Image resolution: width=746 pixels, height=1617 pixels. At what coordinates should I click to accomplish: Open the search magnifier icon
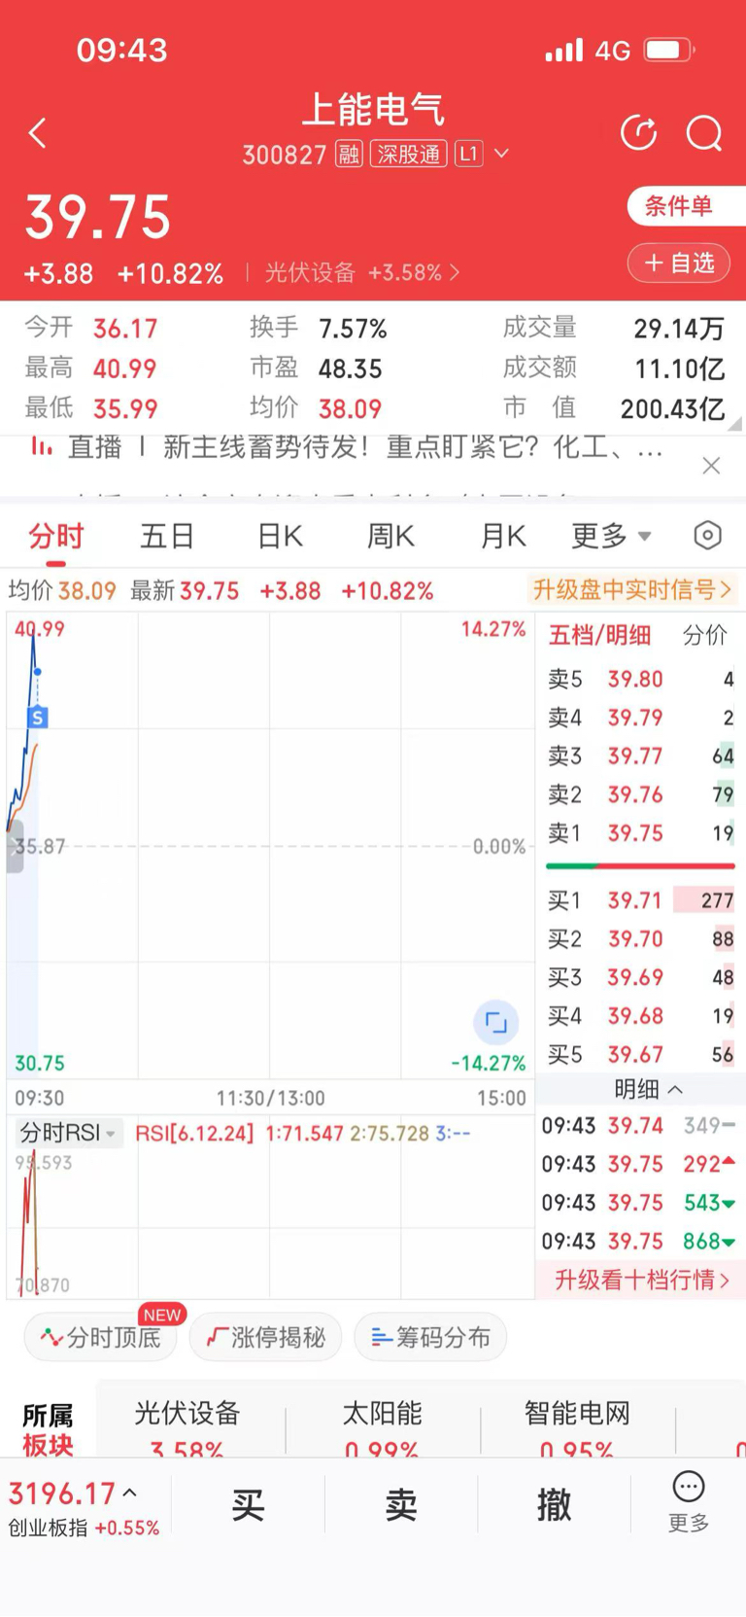[x=704, y=133]
